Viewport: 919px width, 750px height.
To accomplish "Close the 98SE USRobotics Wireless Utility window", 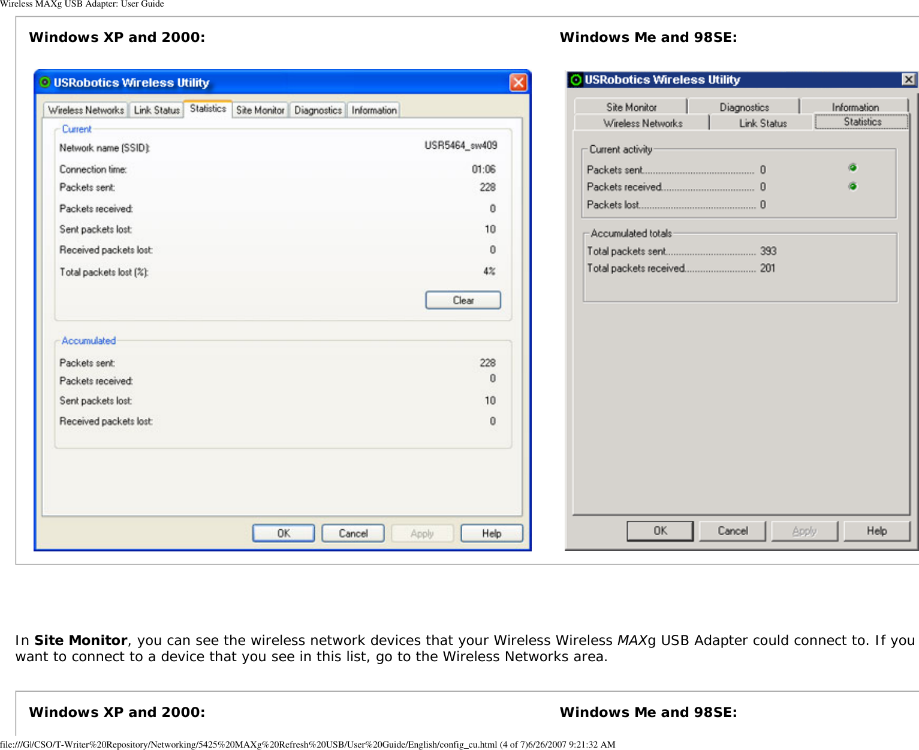I will [909, 79].
